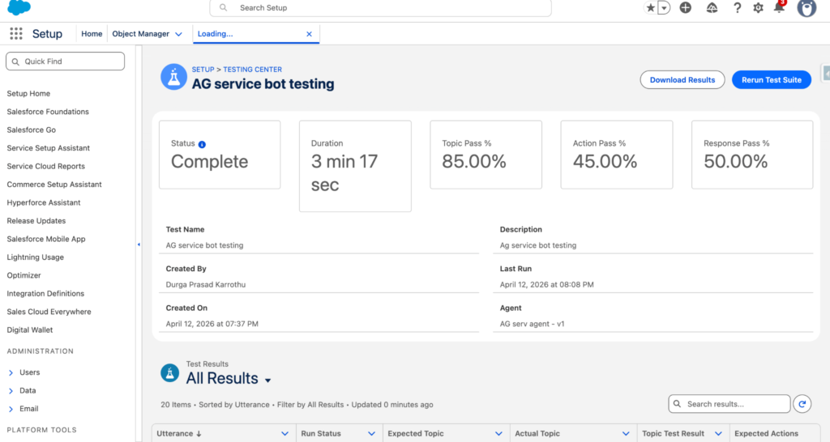Expand the Email section in sidebar
The image size is (830, 442).
coord(11,409)
